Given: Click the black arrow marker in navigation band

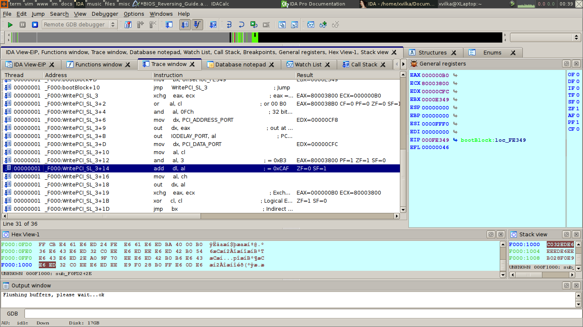Looking at the screenshot, I should click(x=255, y=35).
